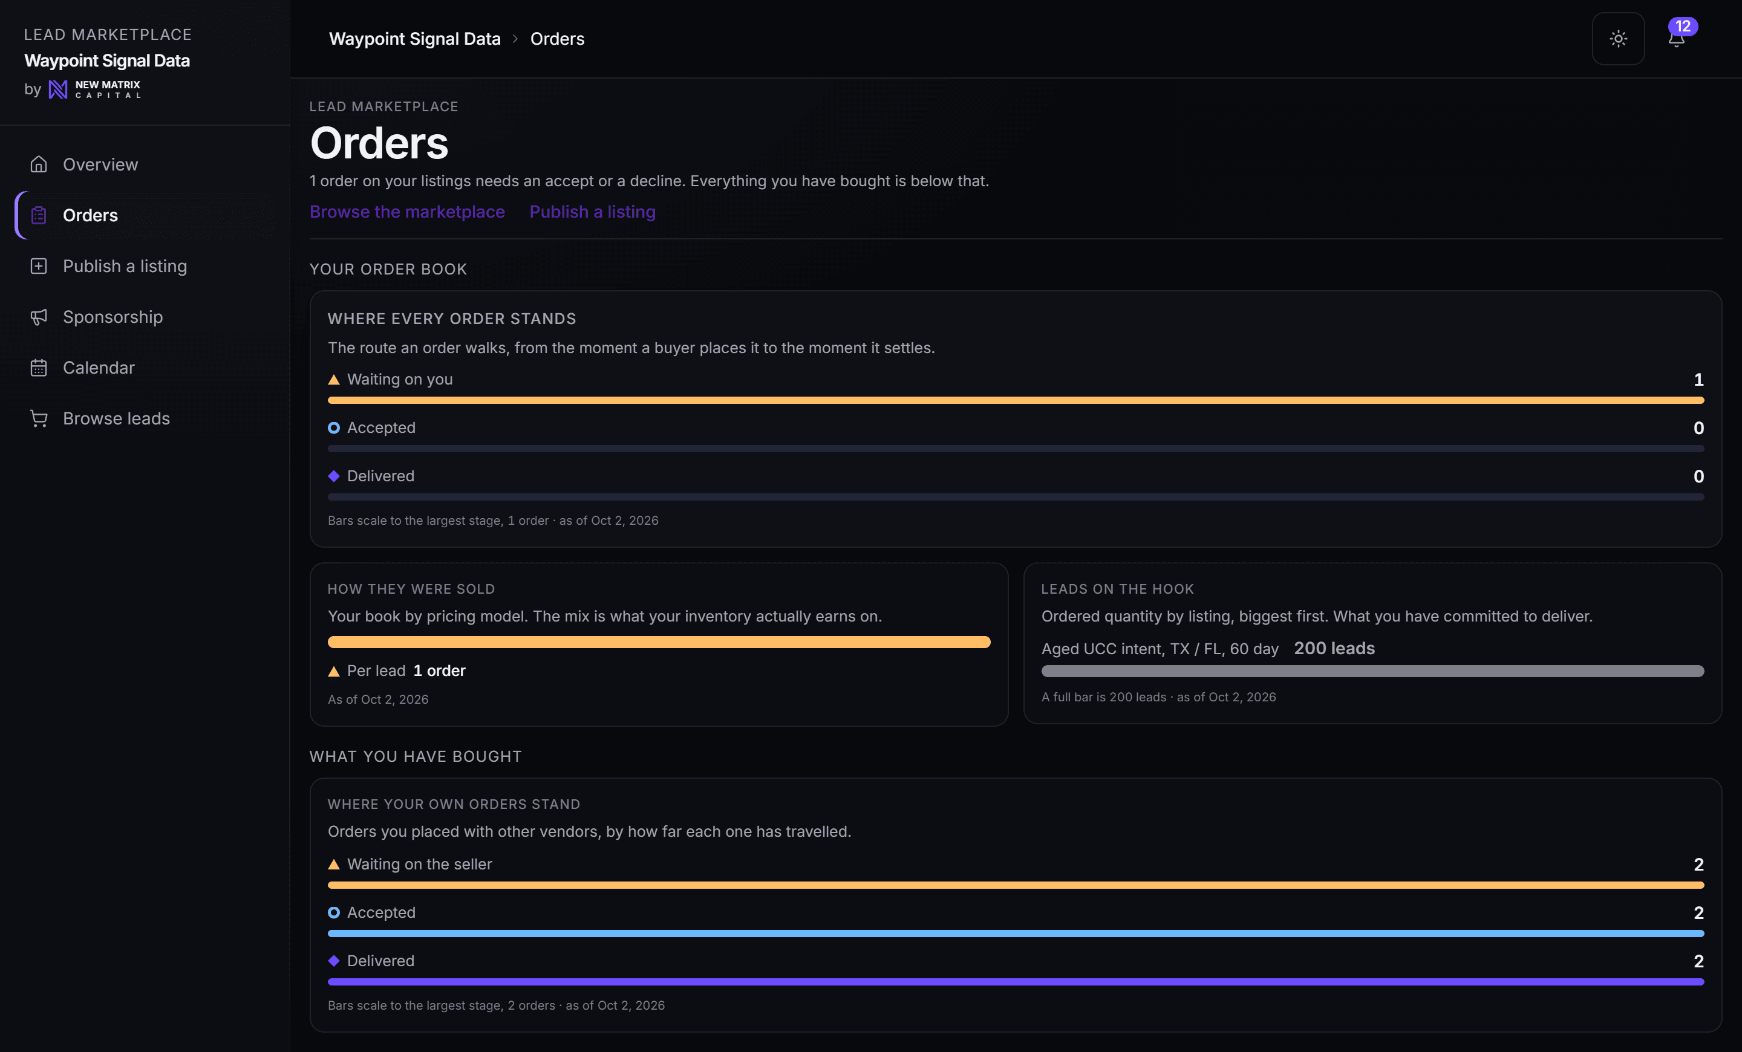Click the Browse the marketplace link
The height and width of the screenshot is (1052, 1742).
[x=407, y=211]
